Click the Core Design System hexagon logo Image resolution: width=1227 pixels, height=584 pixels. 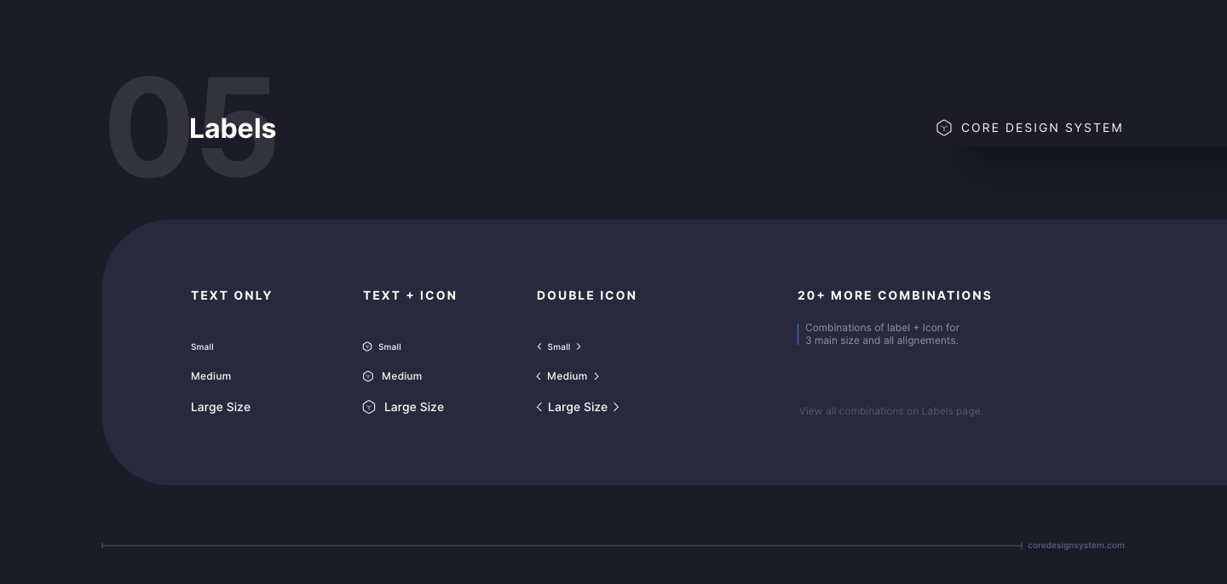click(x=943, y=128)
